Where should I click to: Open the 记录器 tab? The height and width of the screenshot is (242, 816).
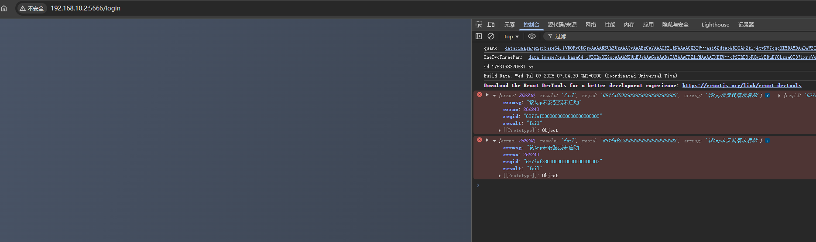point(746,25)
